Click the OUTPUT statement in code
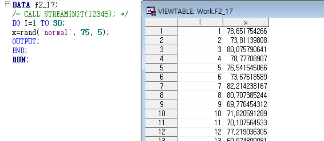 (x=26, y=42)
